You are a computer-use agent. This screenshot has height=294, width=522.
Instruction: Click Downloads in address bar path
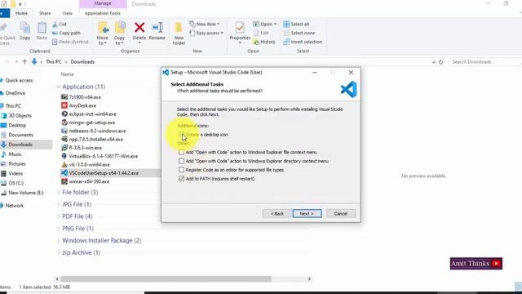pos(82,62)
